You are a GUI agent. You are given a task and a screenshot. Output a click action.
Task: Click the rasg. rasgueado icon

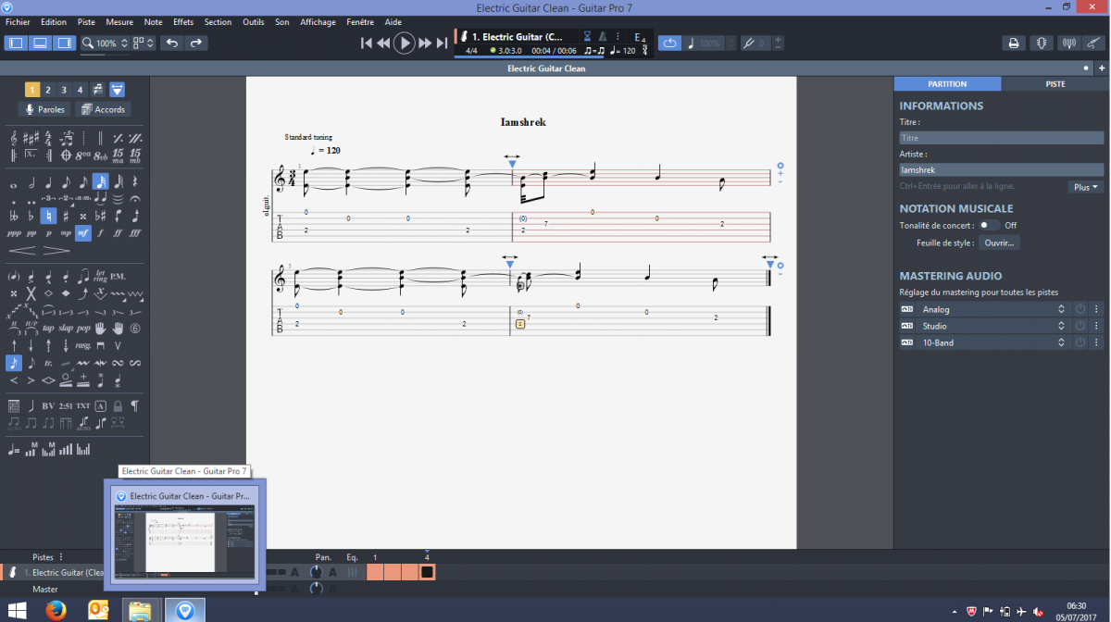(83, 345)
